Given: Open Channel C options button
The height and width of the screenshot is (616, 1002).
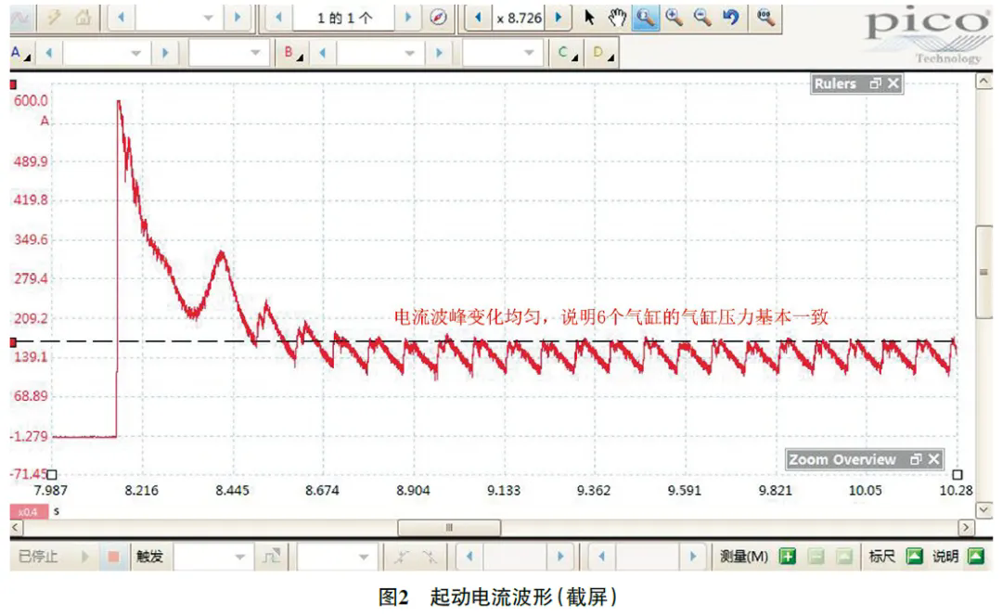Looking at the screenshot, I should pos(567,53).
